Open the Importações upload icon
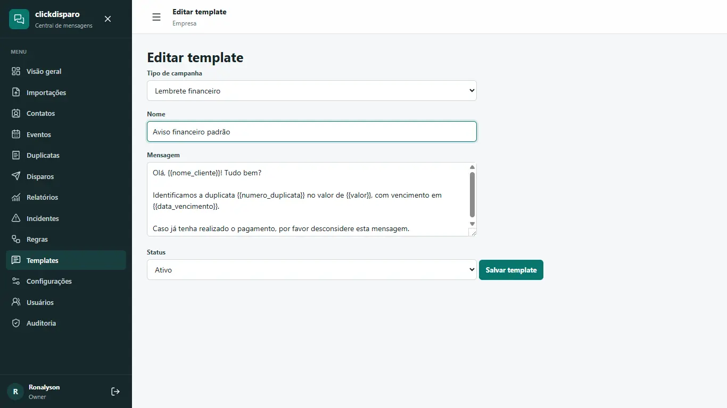727x408 pixels. pyautogui.click(x=16, y=92)
